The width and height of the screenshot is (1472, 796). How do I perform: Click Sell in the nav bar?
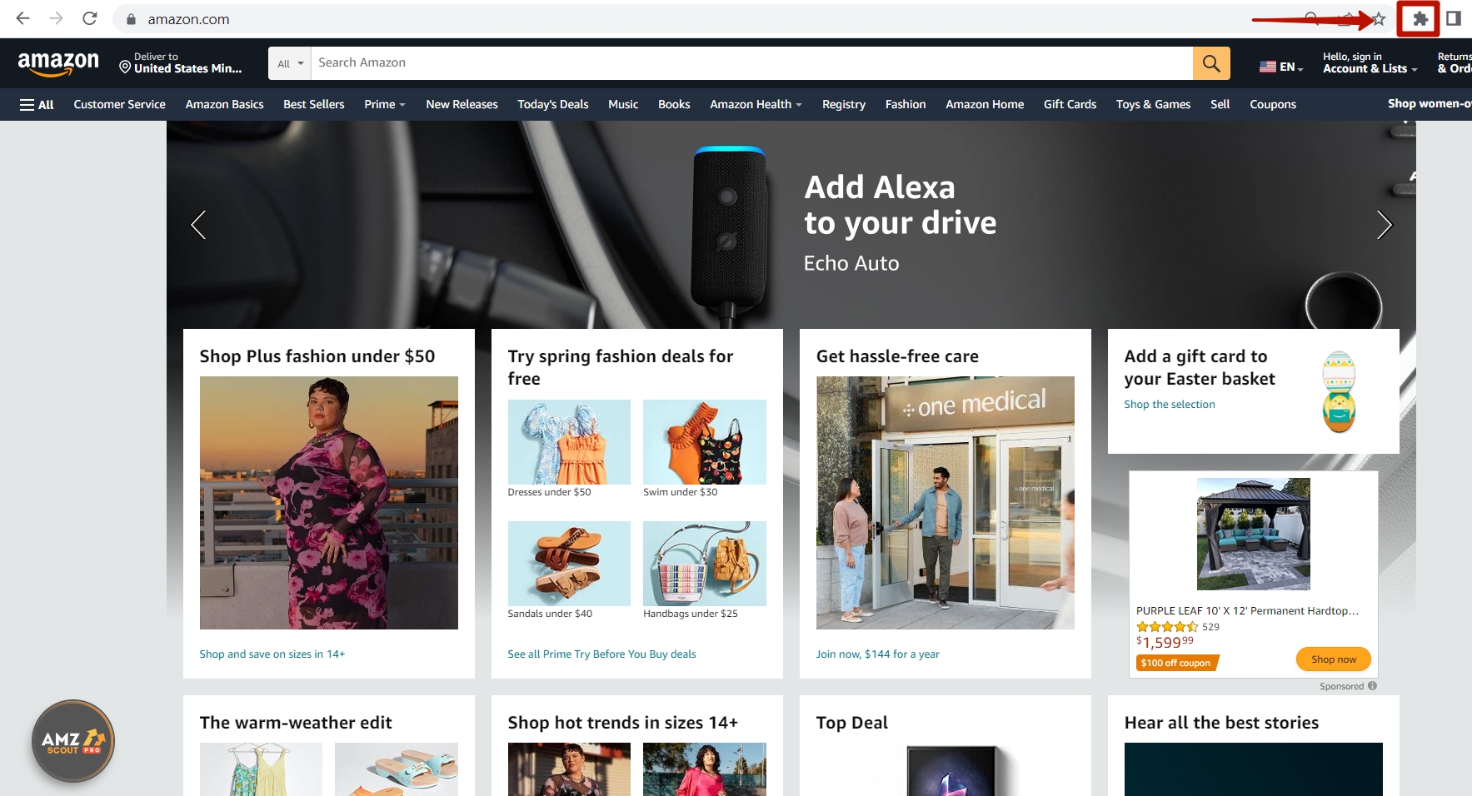click(1220, 104)
